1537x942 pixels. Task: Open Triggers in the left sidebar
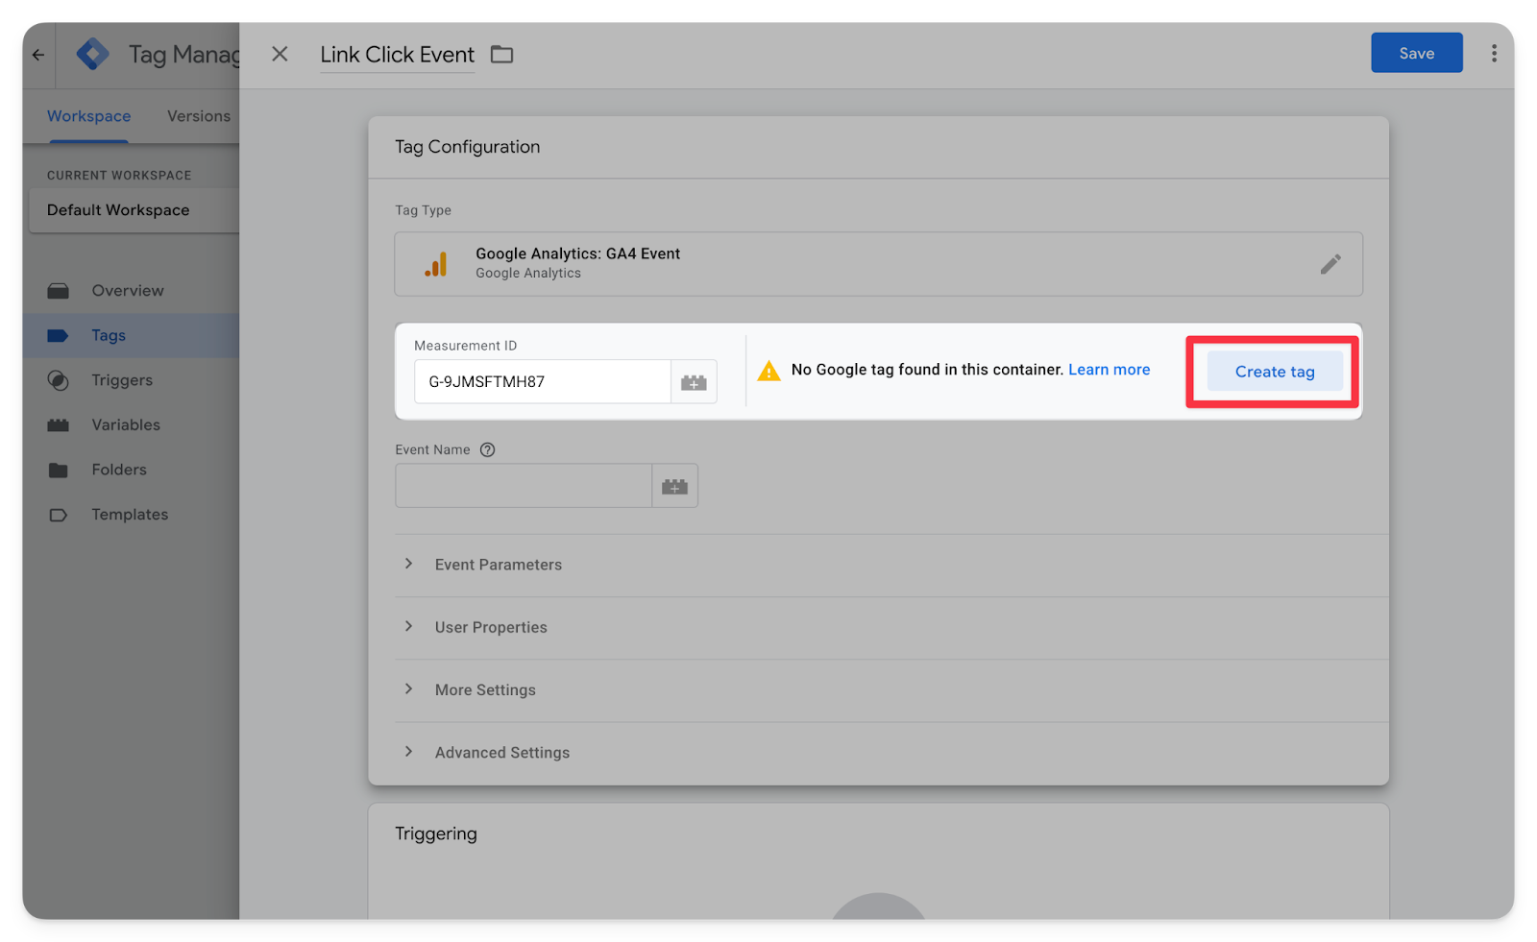(122, 380)
